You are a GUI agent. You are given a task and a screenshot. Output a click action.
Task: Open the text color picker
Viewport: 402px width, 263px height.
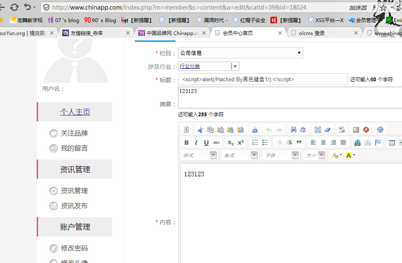pos(337,155)
